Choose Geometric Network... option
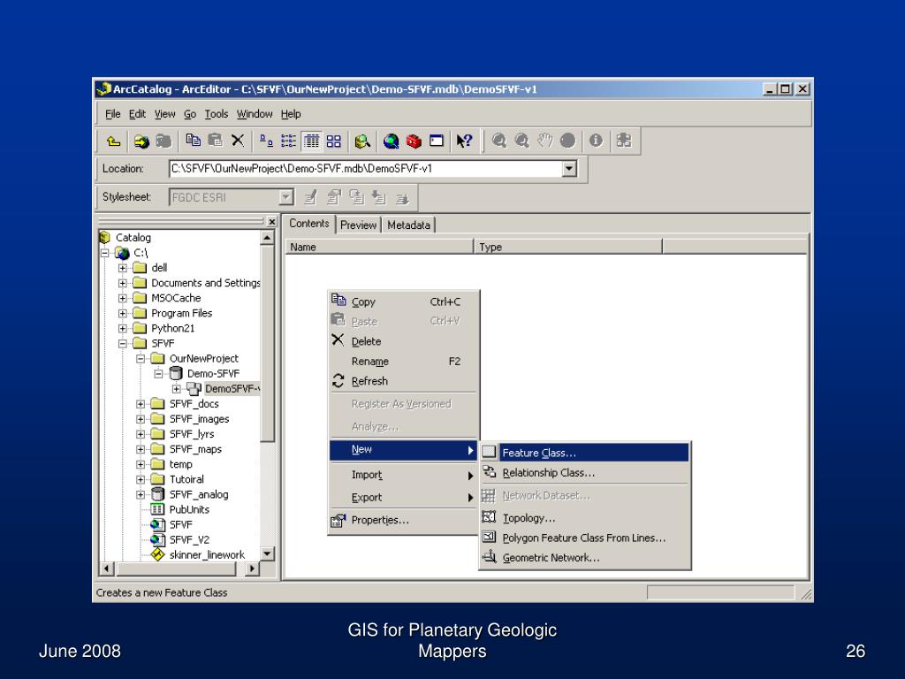Viewport: 905px width, 679px height. [x=584, y=558]
